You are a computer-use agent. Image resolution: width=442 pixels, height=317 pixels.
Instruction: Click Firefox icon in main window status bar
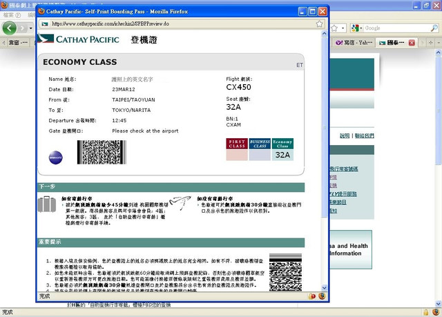click(436, 312)
